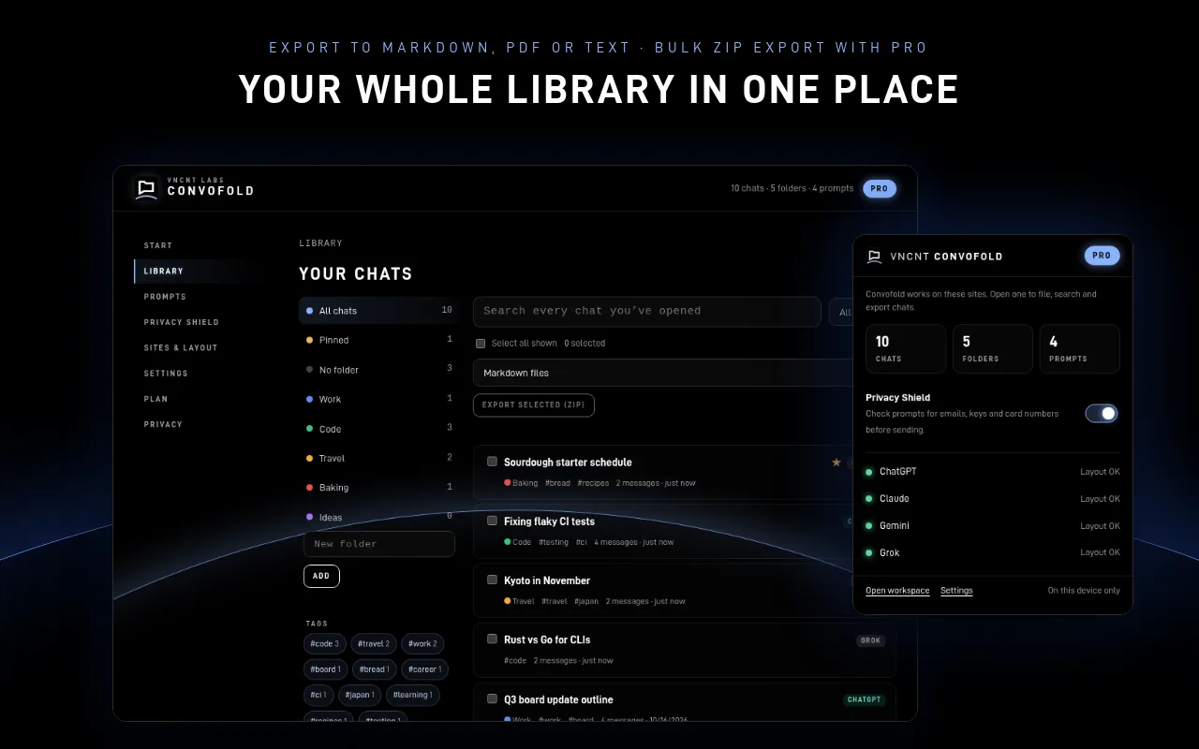
Task: Select the Rust vs Go for CLIs checkbox
Action: coord(492,639)
